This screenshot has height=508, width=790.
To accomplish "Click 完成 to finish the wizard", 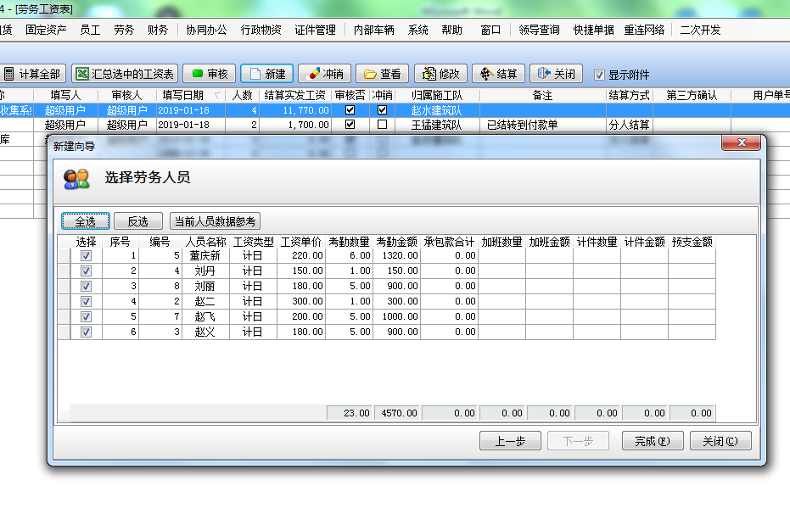I will (x=651, y=441).
